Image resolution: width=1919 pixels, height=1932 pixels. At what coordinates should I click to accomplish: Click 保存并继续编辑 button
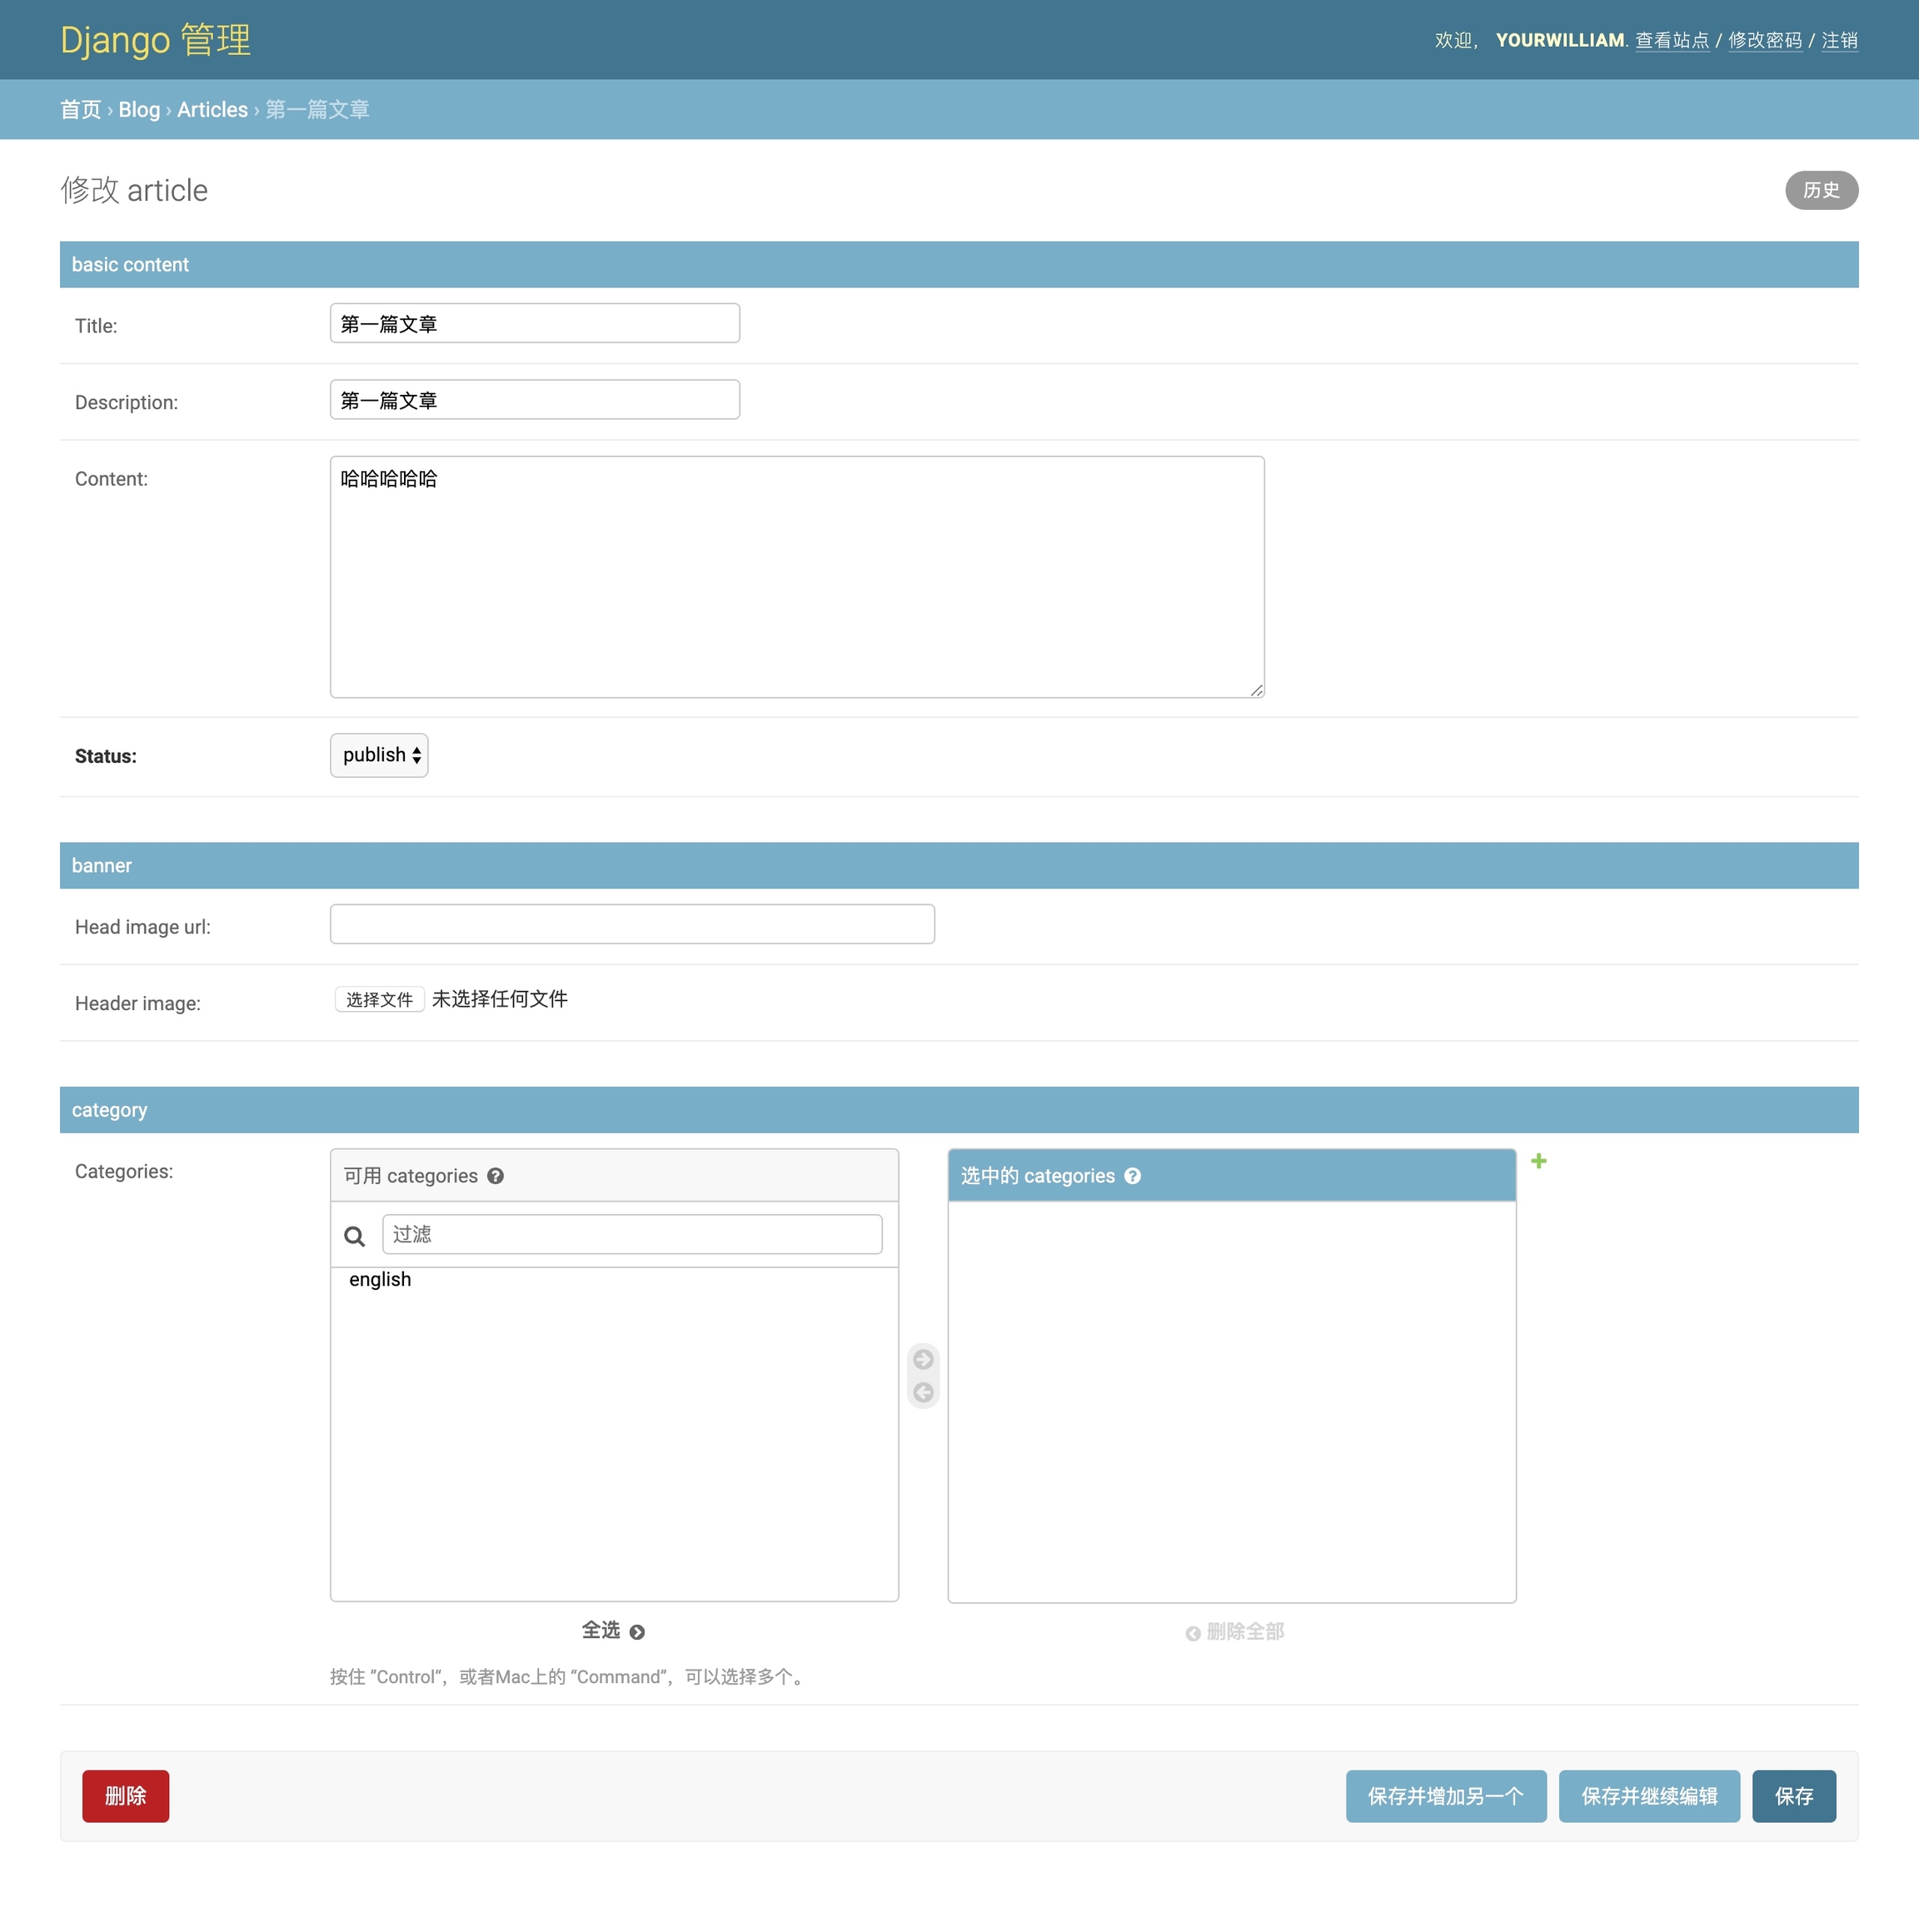[1648, 1796]
